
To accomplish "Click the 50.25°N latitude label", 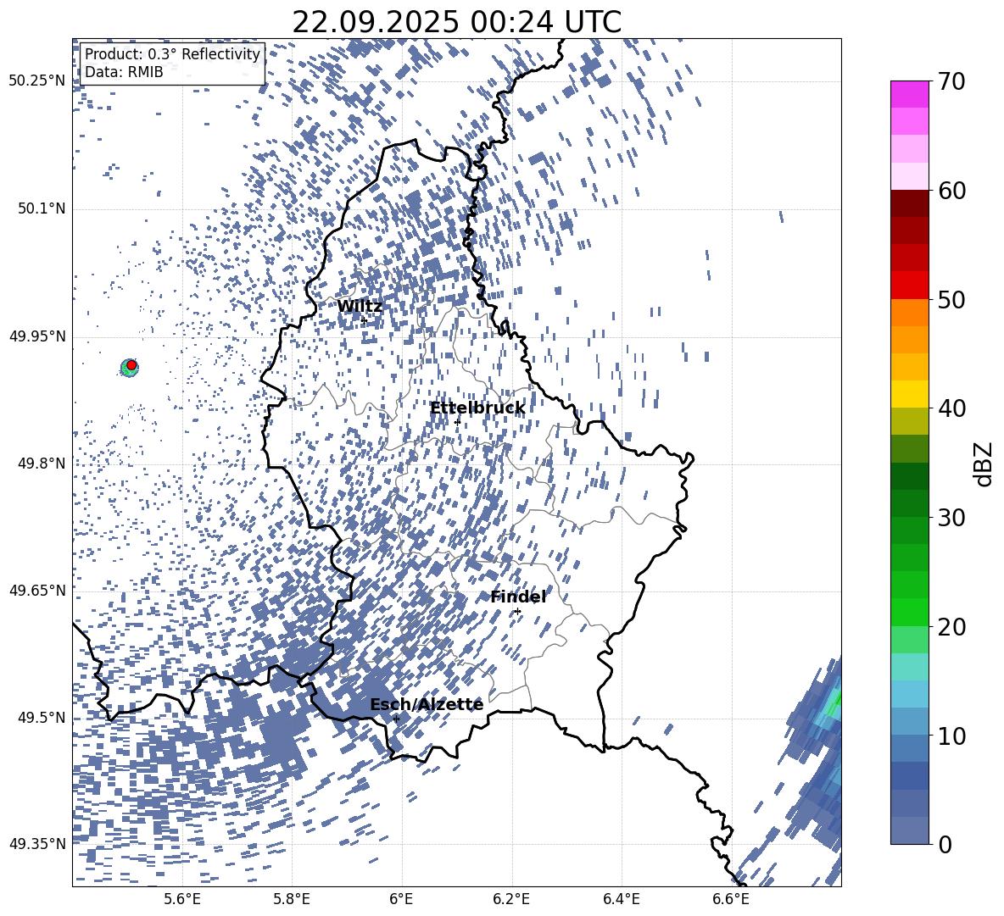I will [37, 81].
